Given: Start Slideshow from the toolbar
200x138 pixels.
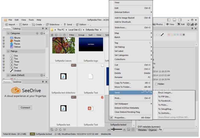Looking at the screenshot, I should [x=53, y=25].
